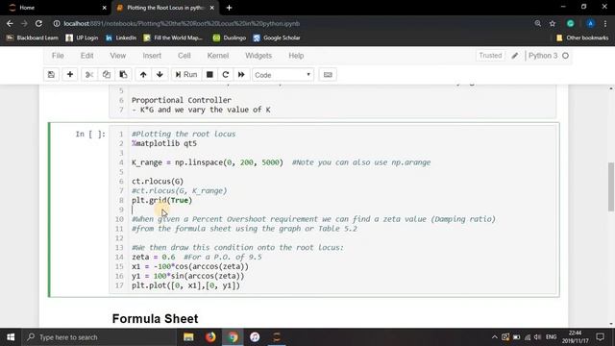Open Google Scholar bookmark
This screenshot has width=615, height=346.
pyautogui.click(x=277, y=37)
